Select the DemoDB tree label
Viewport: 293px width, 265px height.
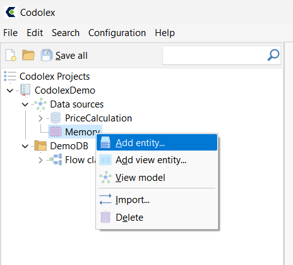[x=69, y=146]
